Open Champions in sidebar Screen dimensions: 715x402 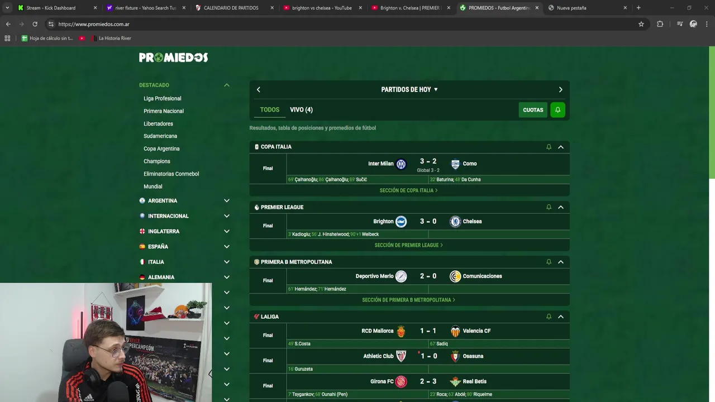(x=156, y=161)
